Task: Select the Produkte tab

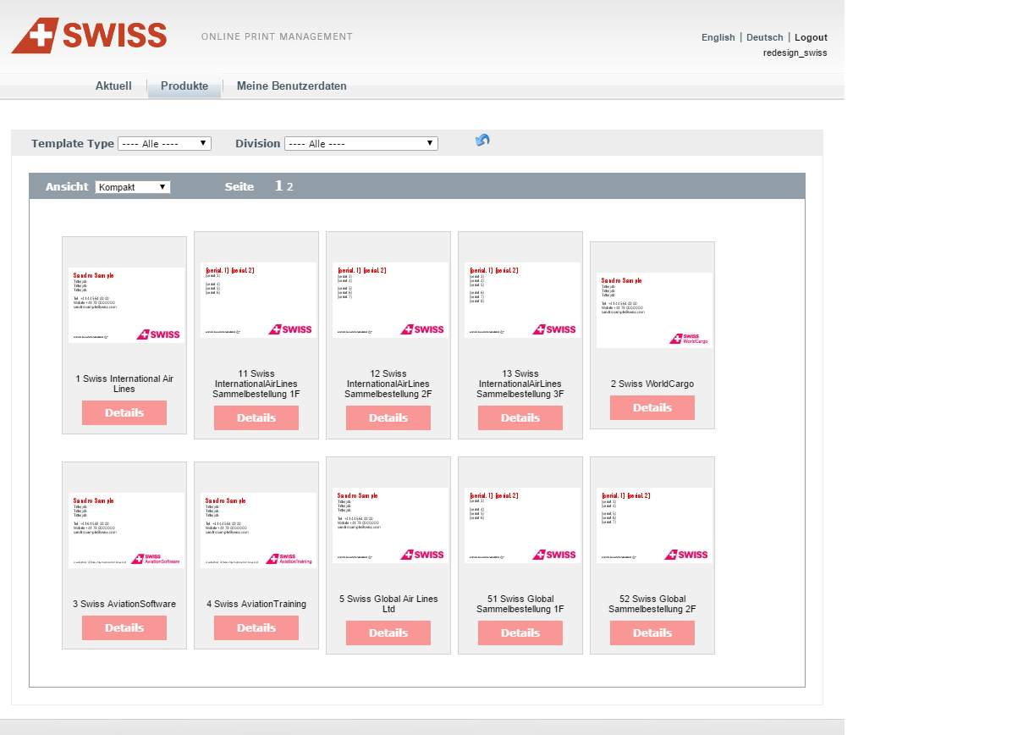Action: (x=184, y=86)
